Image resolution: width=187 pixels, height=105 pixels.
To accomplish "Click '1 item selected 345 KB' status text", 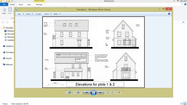I will point(20,104).
